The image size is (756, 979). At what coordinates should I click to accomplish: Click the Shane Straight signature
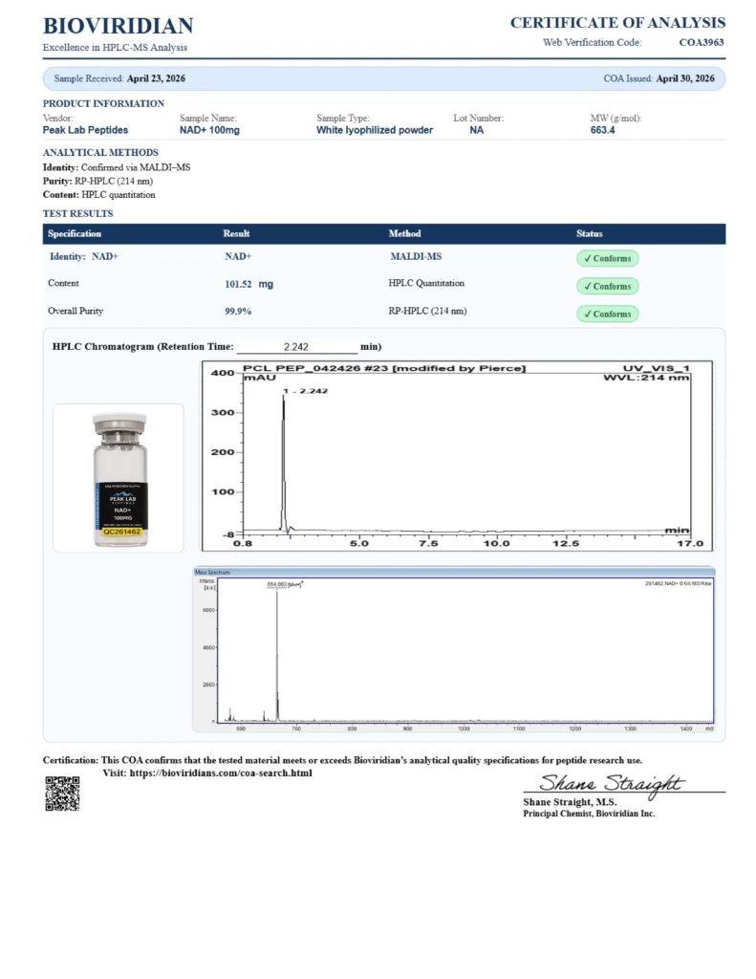click(611, 784)
